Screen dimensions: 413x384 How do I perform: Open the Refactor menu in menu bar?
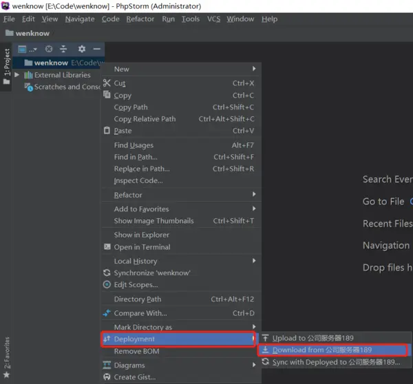coord(140,19)
